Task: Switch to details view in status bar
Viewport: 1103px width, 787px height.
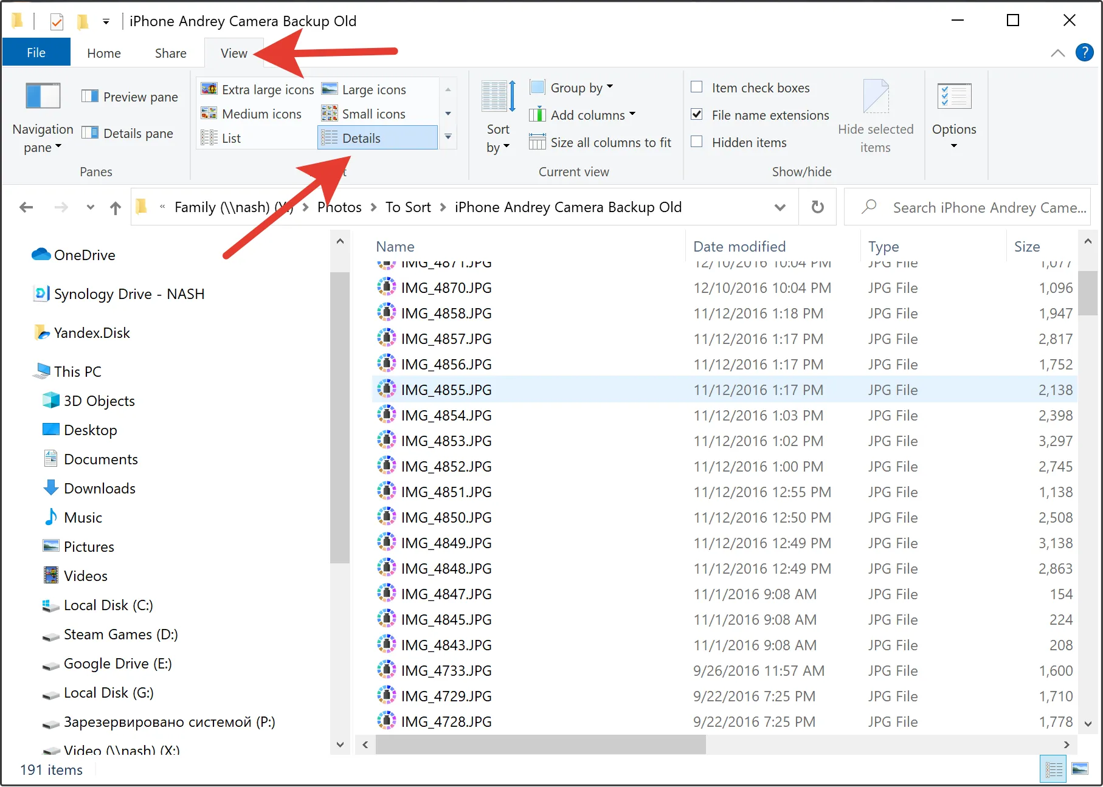Action: 1053,769
